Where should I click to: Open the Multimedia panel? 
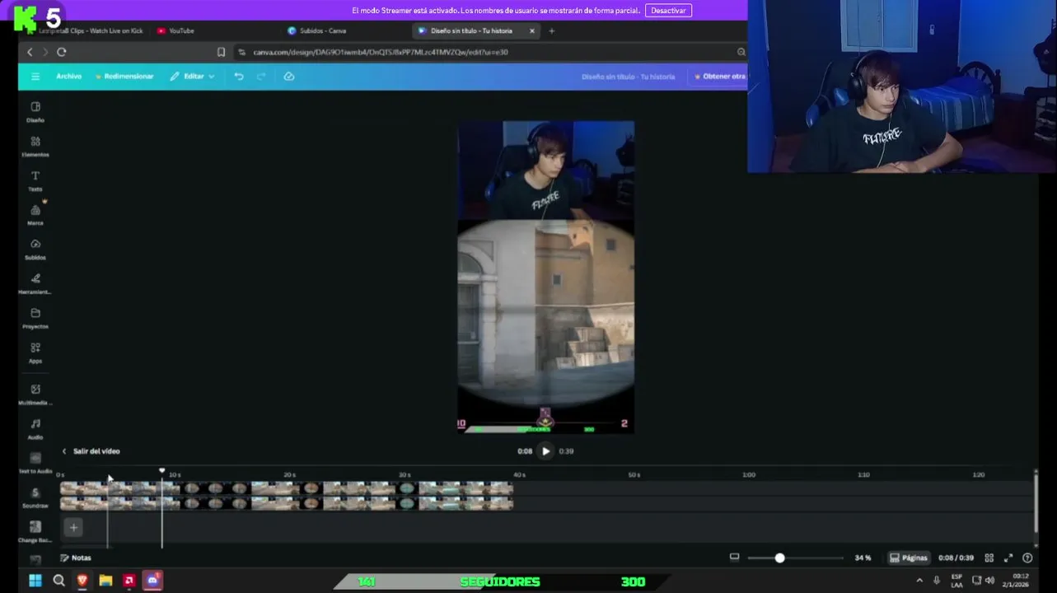coord(35,395)
